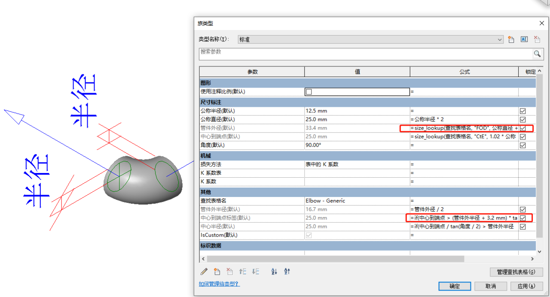This screenshot has width=550, height=297.
Task: Click the delete parameter icon
Action: tap(230, 271)
